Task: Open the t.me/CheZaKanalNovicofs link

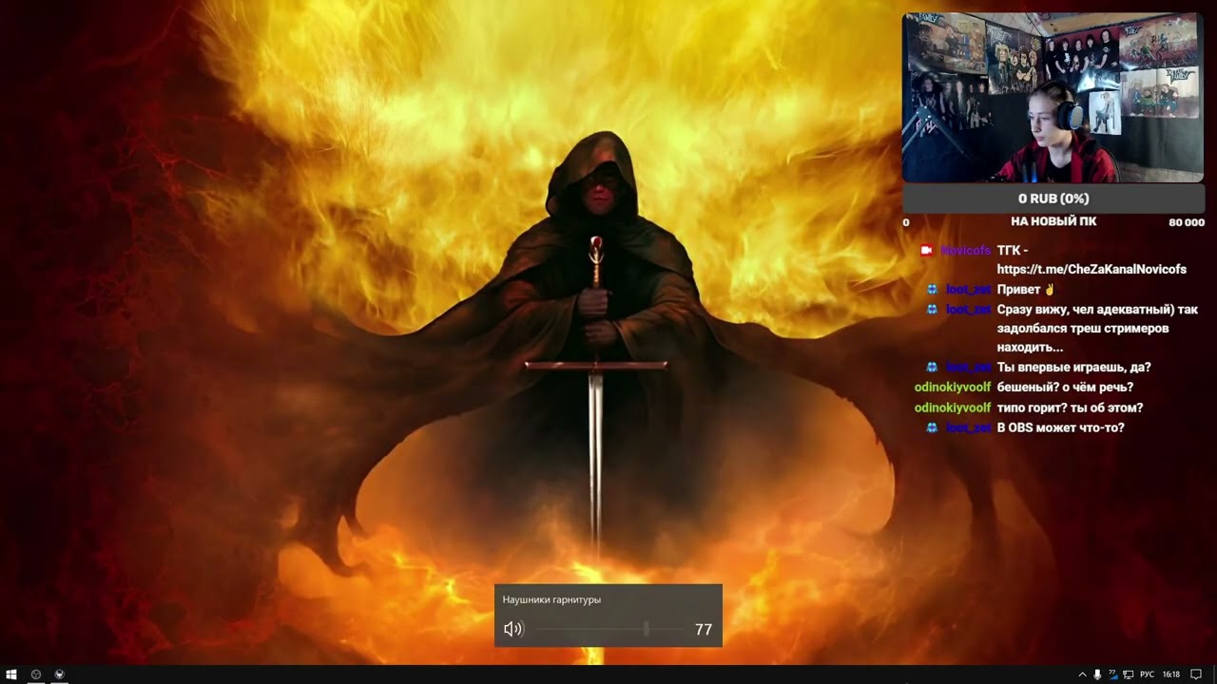Action: pos(1091,270)
